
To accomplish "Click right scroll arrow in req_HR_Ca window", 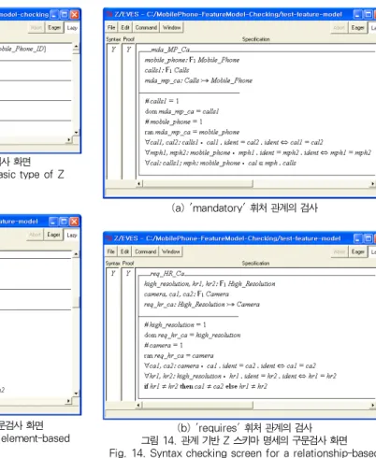I will [x=372, y=405].
